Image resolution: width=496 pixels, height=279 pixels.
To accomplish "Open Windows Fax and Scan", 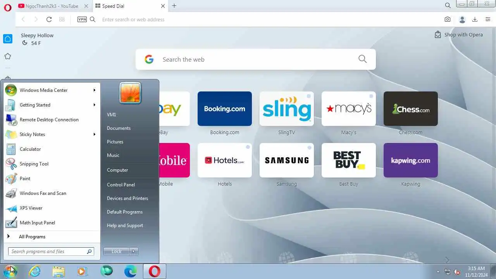I will click(x=51, y=193).
